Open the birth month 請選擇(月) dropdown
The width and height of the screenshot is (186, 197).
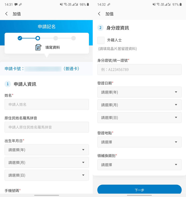47,162
